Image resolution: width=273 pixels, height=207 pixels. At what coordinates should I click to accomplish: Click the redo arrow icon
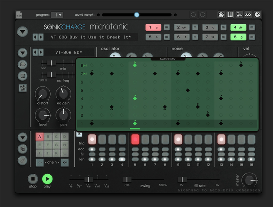pyautogui.click(x=202, y=15)
